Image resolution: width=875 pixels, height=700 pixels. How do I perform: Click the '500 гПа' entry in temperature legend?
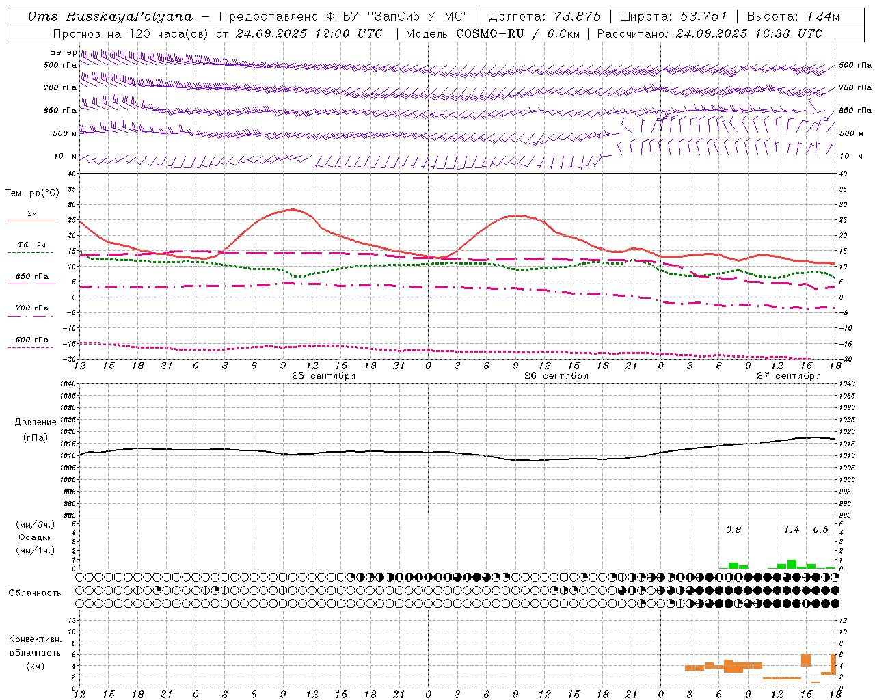31,340
